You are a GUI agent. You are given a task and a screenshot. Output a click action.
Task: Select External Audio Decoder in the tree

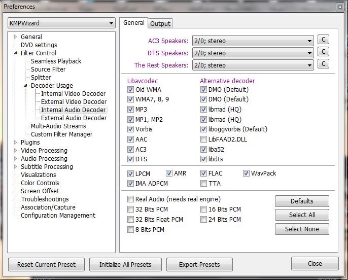[74, 118]
